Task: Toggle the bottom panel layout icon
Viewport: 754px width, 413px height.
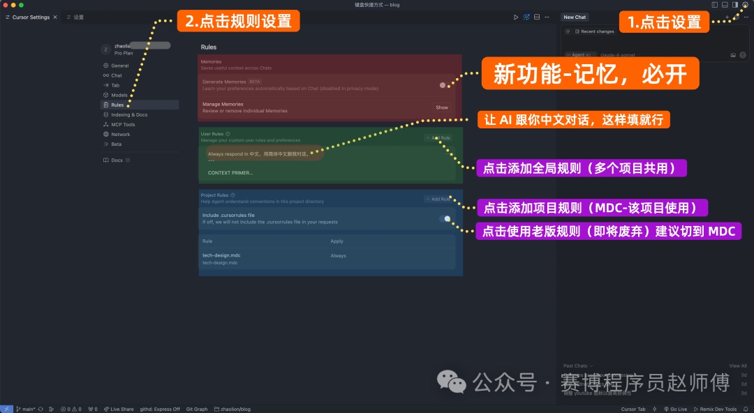Action: [x=725, y=5]
